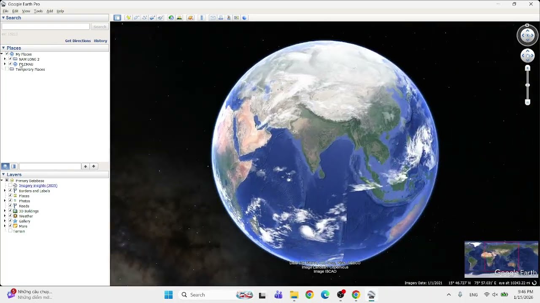Add a placemark with the pushpin tool
Viewport: 540px width, 303px height.
[129, 18]
